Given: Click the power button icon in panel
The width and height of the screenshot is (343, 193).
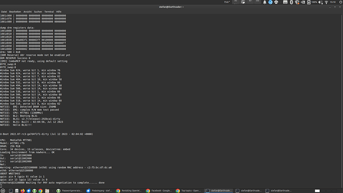Looking at the screenshot, I should (341, 2).
